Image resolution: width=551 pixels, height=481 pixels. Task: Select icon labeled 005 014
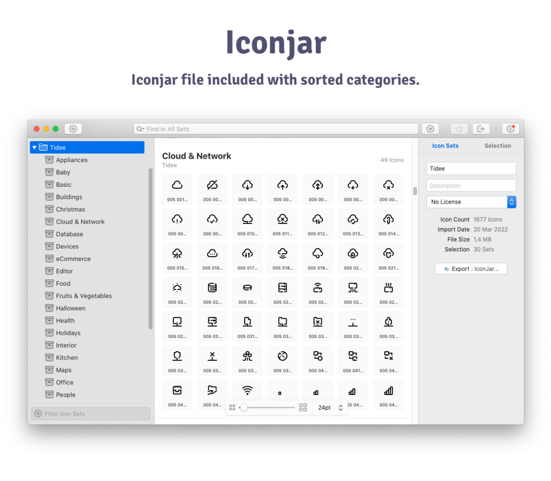(x=388, y=223)
